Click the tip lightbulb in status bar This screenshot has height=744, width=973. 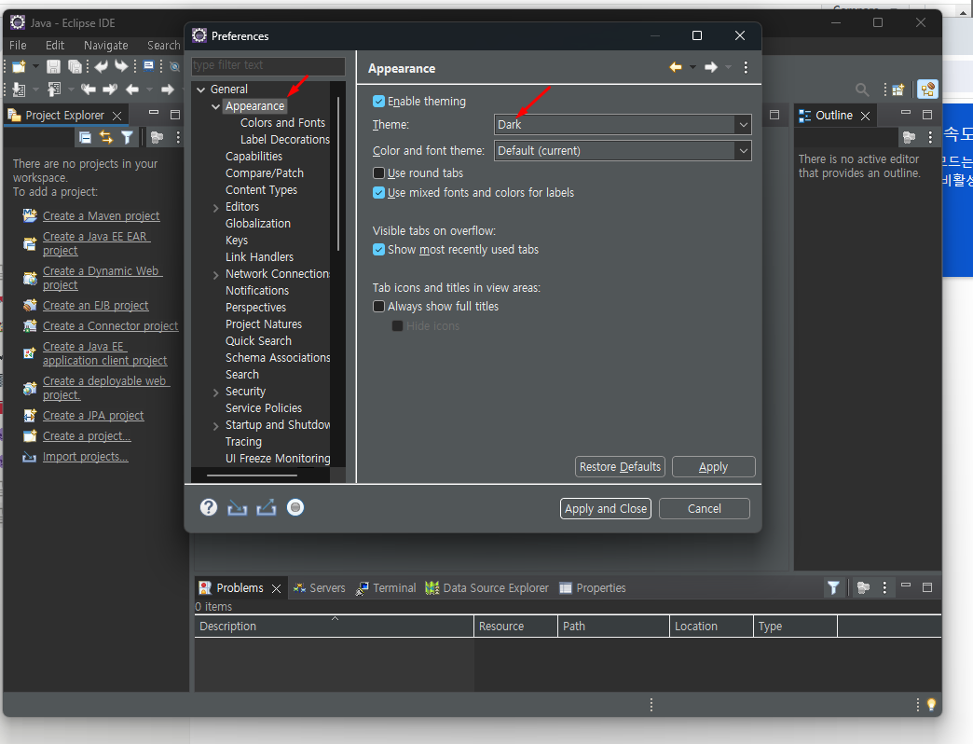(x=931, y=704)
